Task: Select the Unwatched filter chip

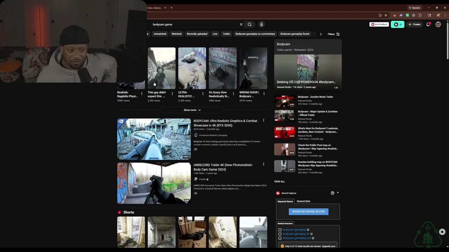Action: coord(160,34)
